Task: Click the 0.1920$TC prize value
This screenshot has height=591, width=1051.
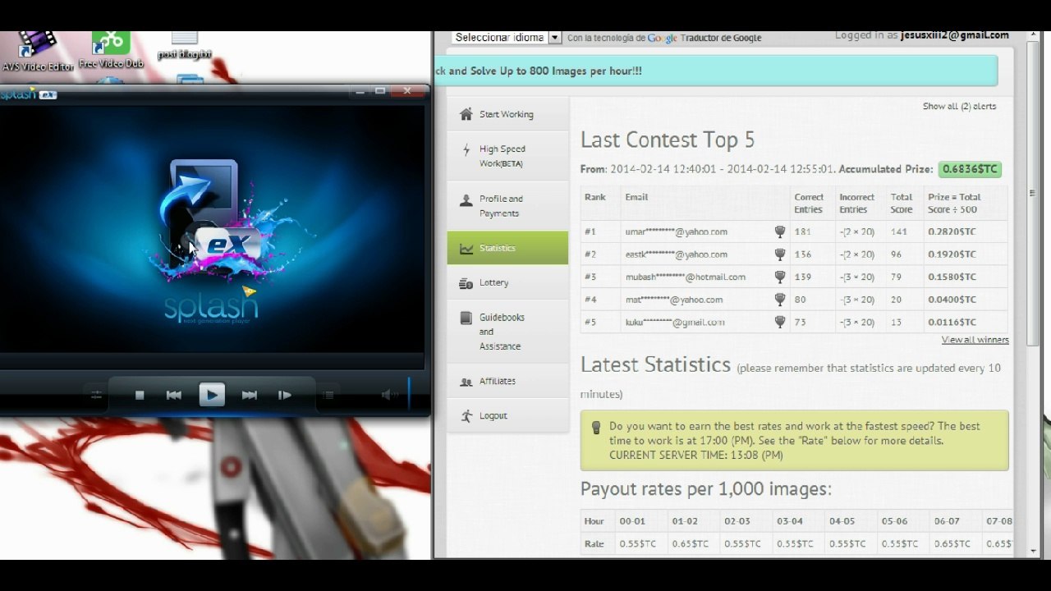Action: coord(952,254)
